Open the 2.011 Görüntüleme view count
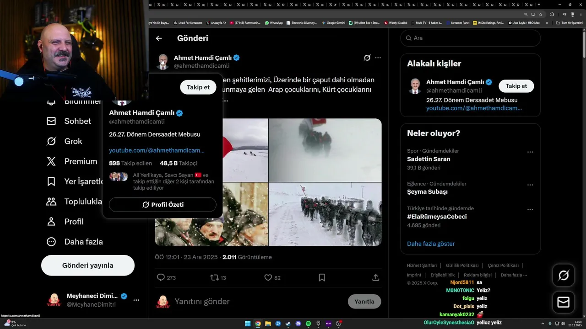The width and height of the screenshot is (586, 329). point(247,257)
